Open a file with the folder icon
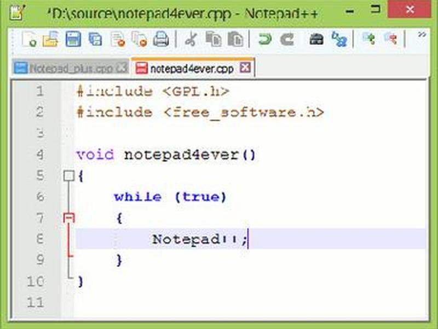Image resolution: width=438 pixels, height=329 pixels. (x=50, y=39)
